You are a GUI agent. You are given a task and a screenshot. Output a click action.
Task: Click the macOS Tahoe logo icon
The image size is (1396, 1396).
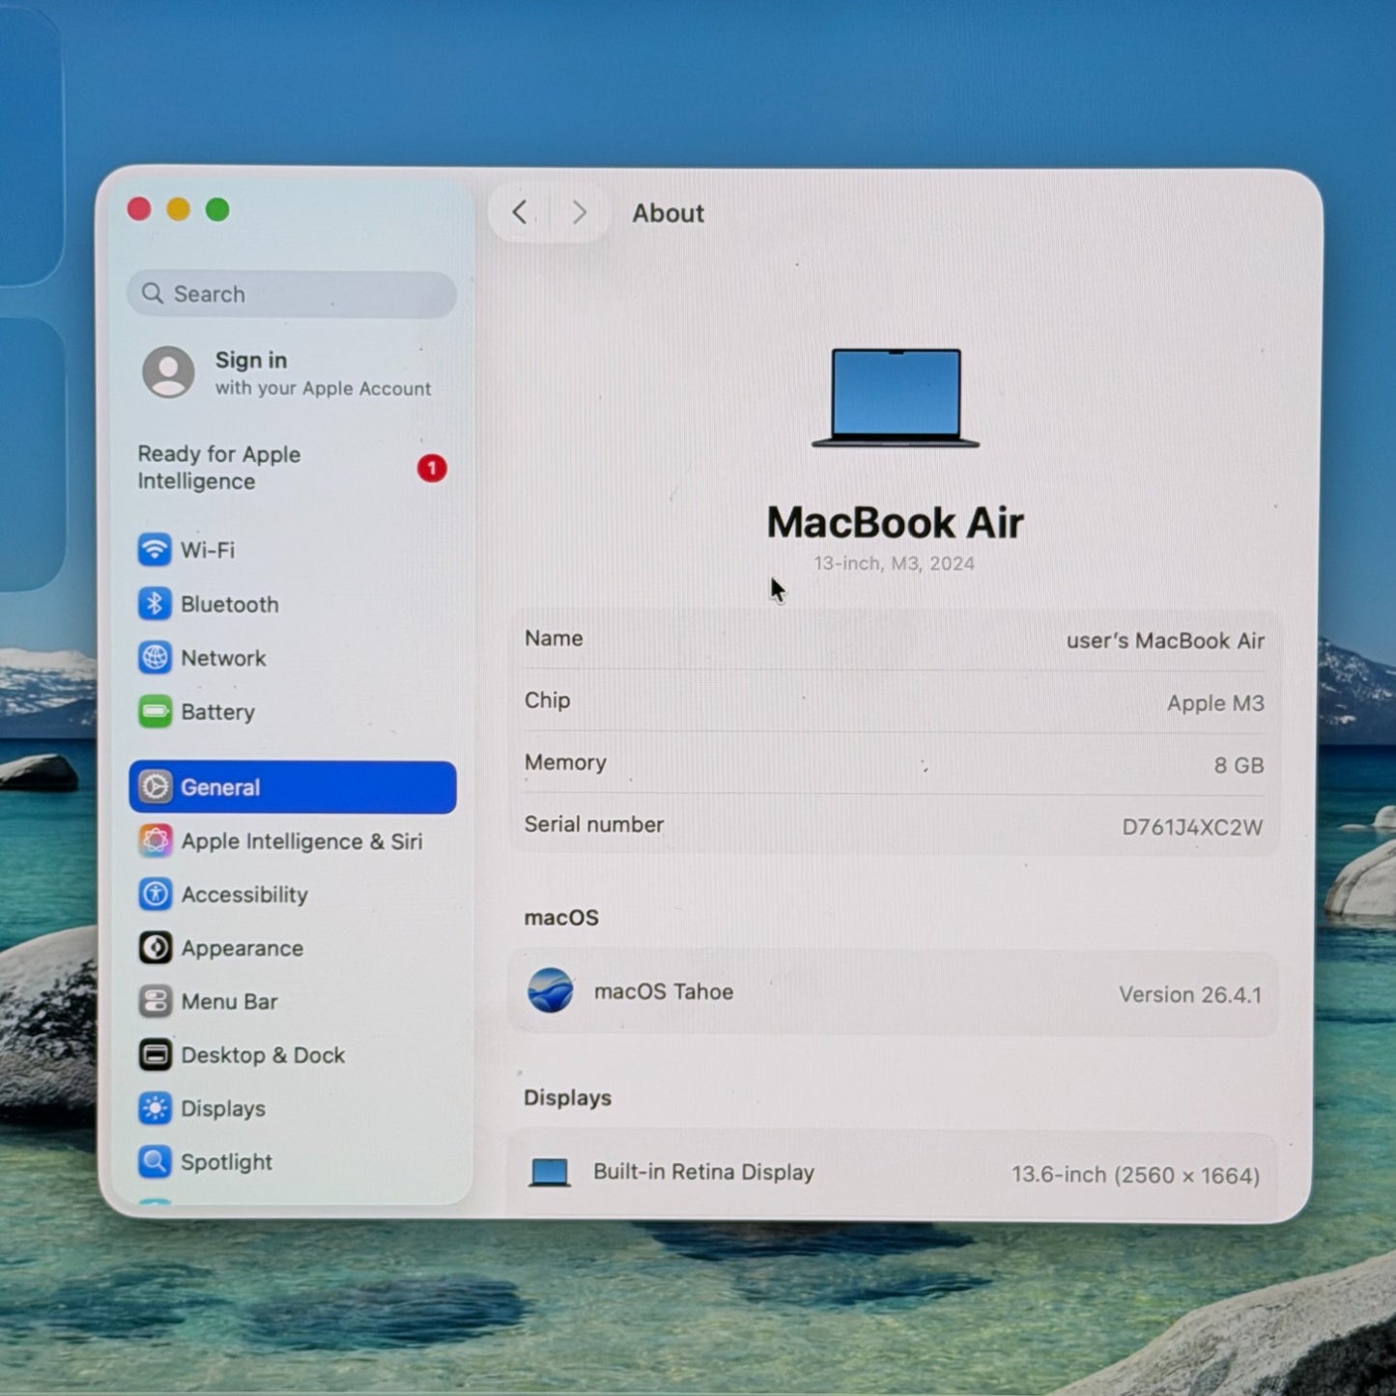tap(551, 991)
